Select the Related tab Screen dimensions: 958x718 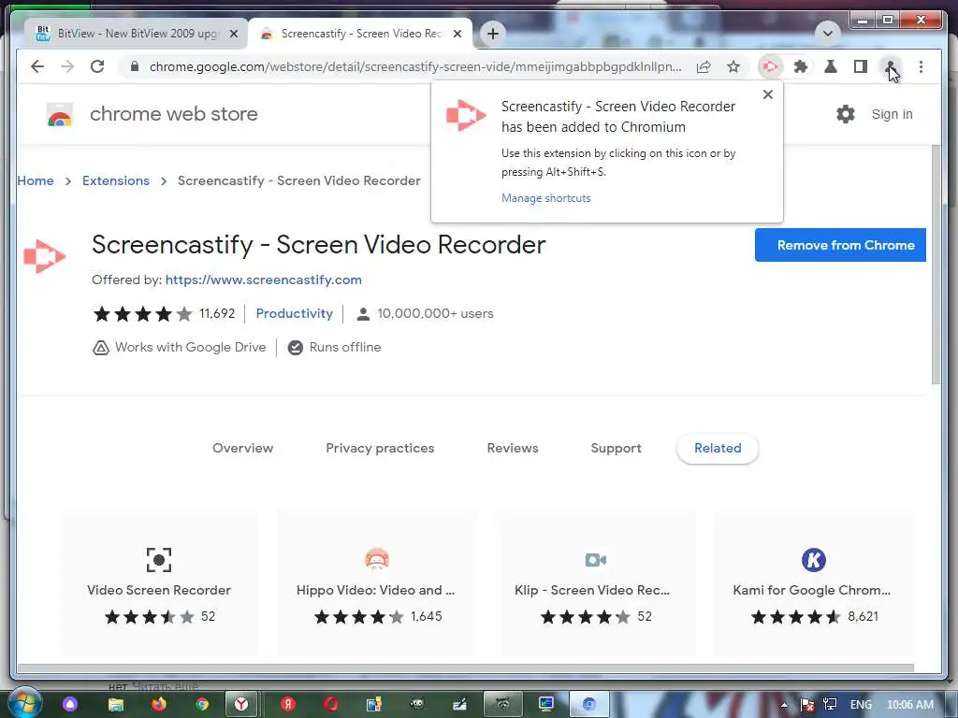718,448
